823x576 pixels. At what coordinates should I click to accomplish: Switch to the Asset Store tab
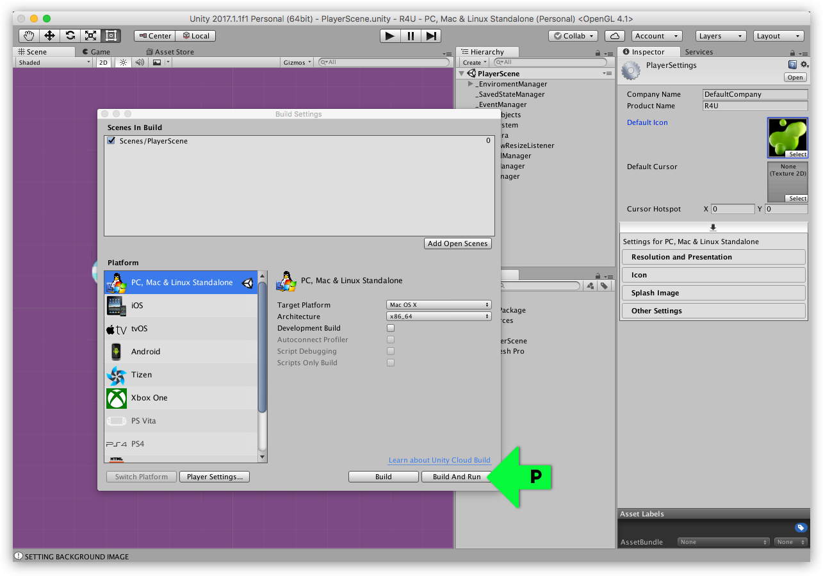pyautogui.click(x=170, y=52)
